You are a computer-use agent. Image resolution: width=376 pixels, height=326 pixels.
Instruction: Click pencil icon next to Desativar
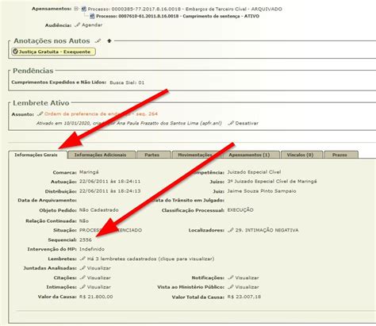[231, 123]
